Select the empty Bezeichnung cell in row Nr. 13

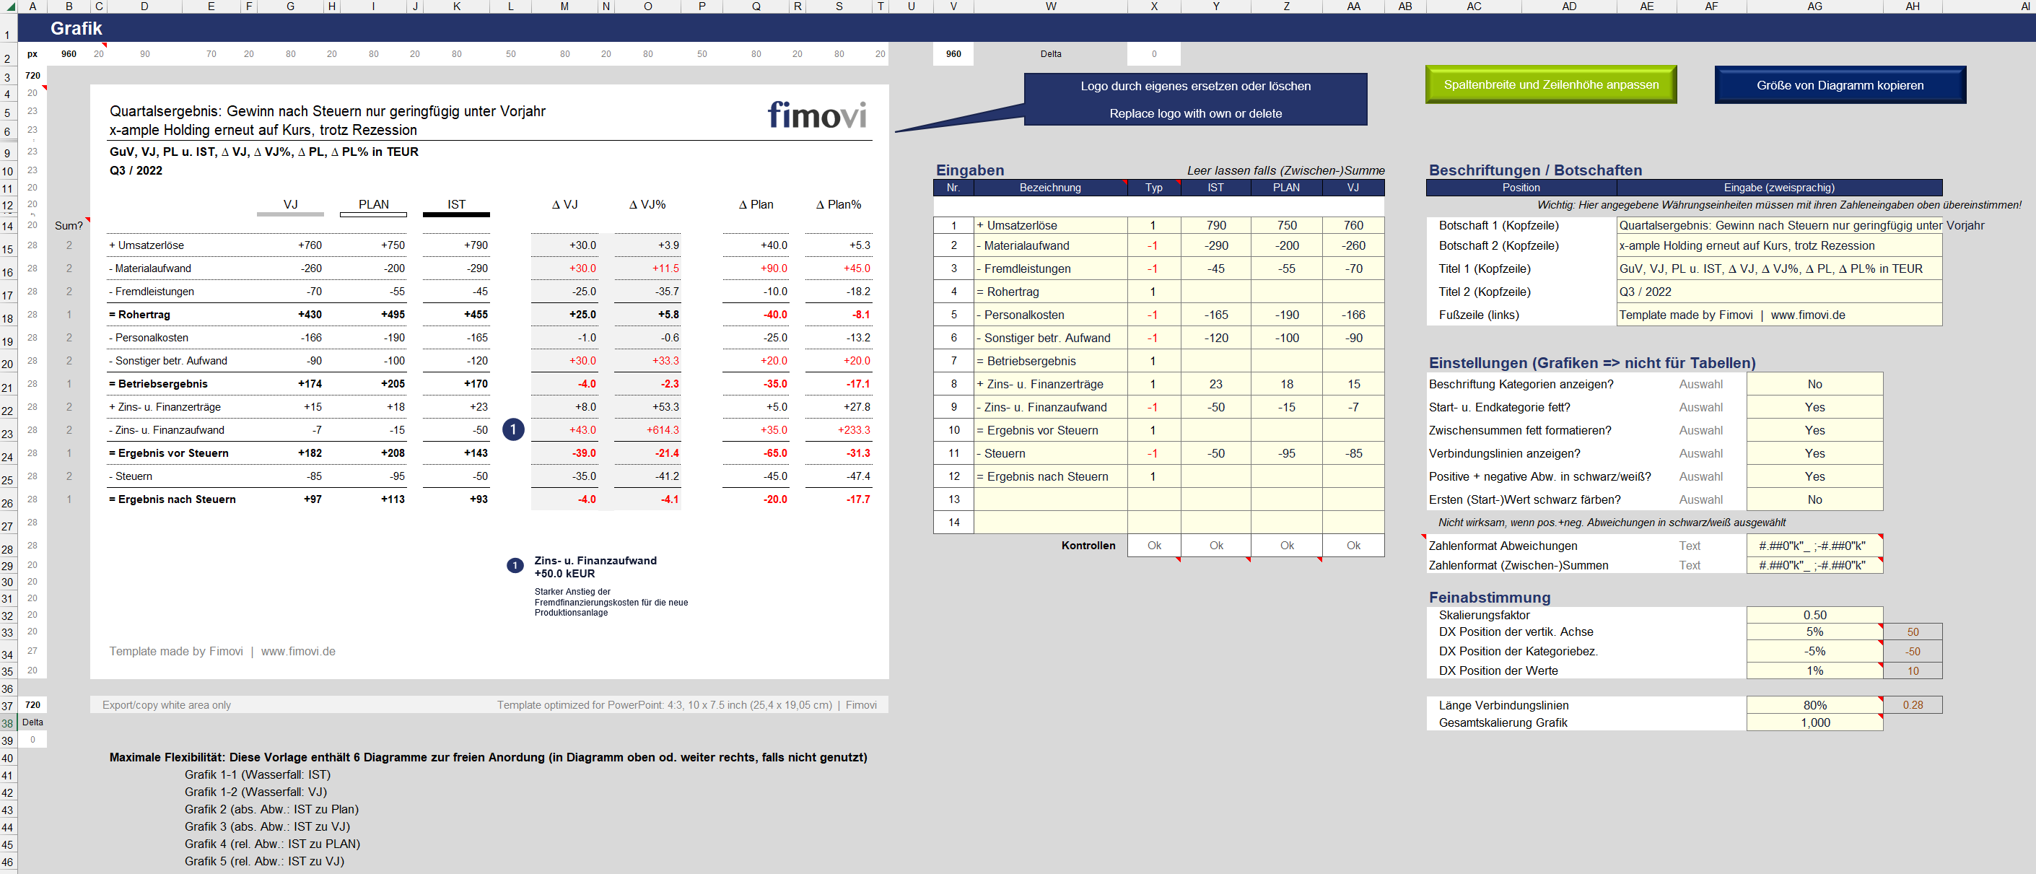click(1050, 499)
